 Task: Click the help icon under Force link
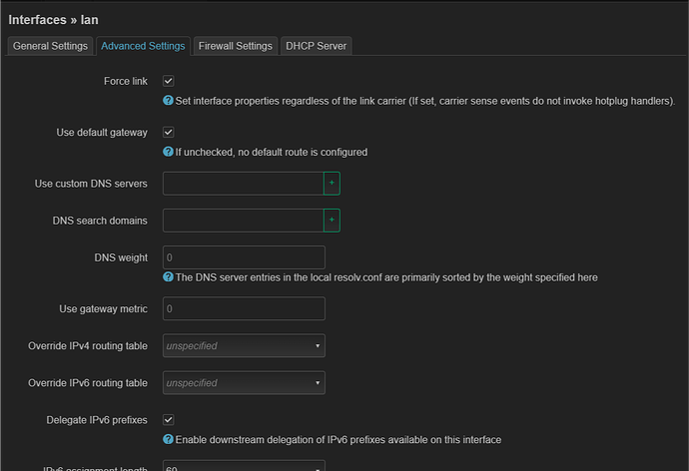tap(168, 101)
